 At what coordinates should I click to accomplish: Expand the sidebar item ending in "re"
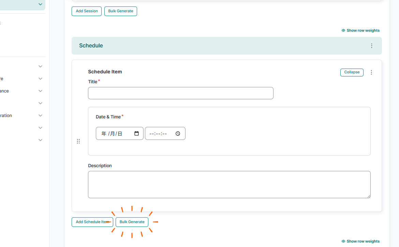[x=40, y=79]
